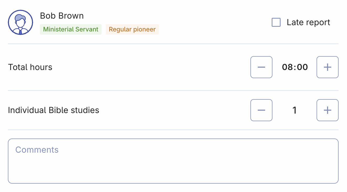Click the Total hours row label
This screenshot has height=192, width=347.
[x=30, y=67]
